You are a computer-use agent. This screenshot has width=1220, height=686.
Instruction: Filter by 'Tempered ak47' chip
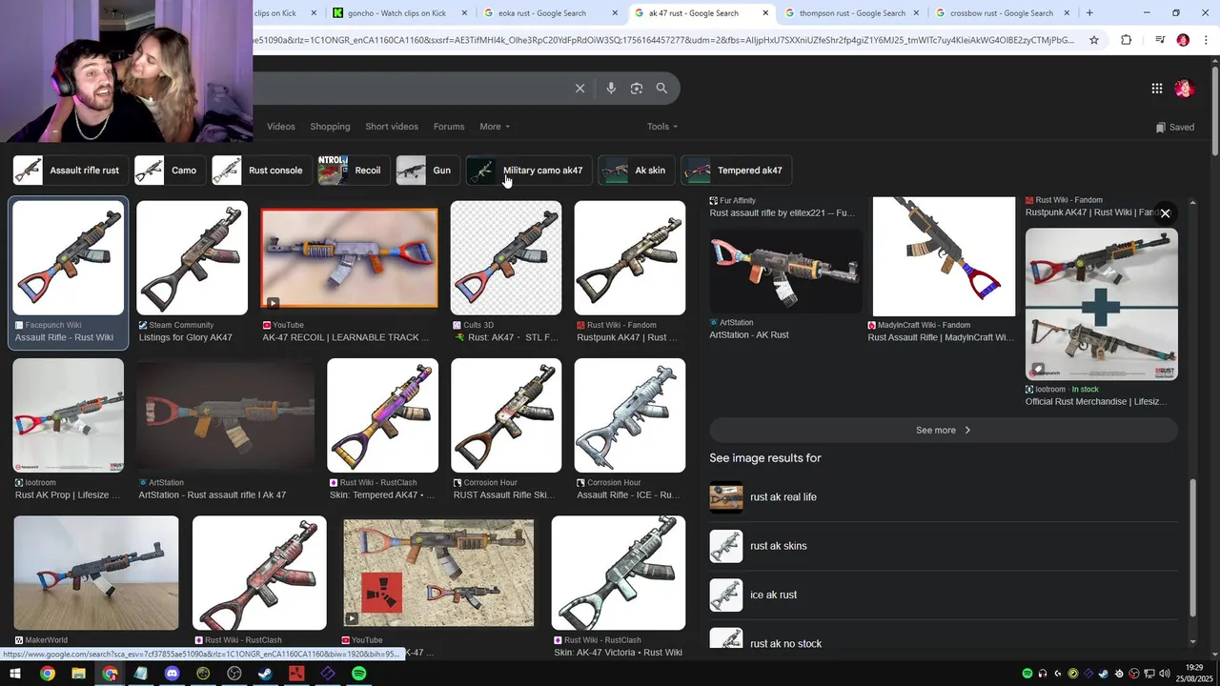pos(737,171)
